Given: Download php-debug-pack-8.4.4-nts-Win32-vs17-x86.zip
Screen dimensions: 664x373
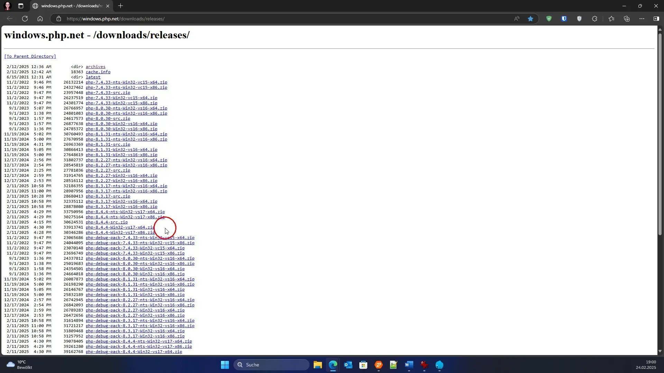Looking at the screenshot, I should pos(139,346).
